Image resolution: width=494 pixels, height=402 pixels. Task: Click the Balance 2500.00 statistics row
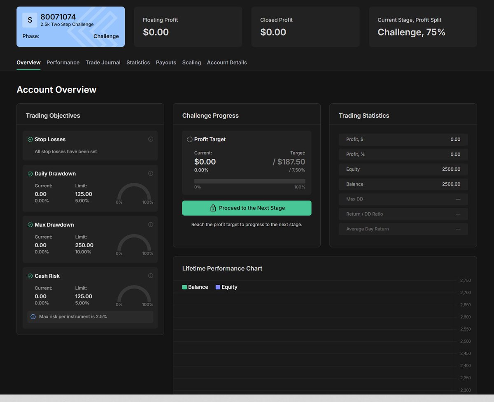click(x=403, y=184)
